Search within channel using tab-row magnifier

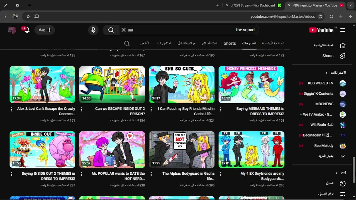[x=127, y=43]
